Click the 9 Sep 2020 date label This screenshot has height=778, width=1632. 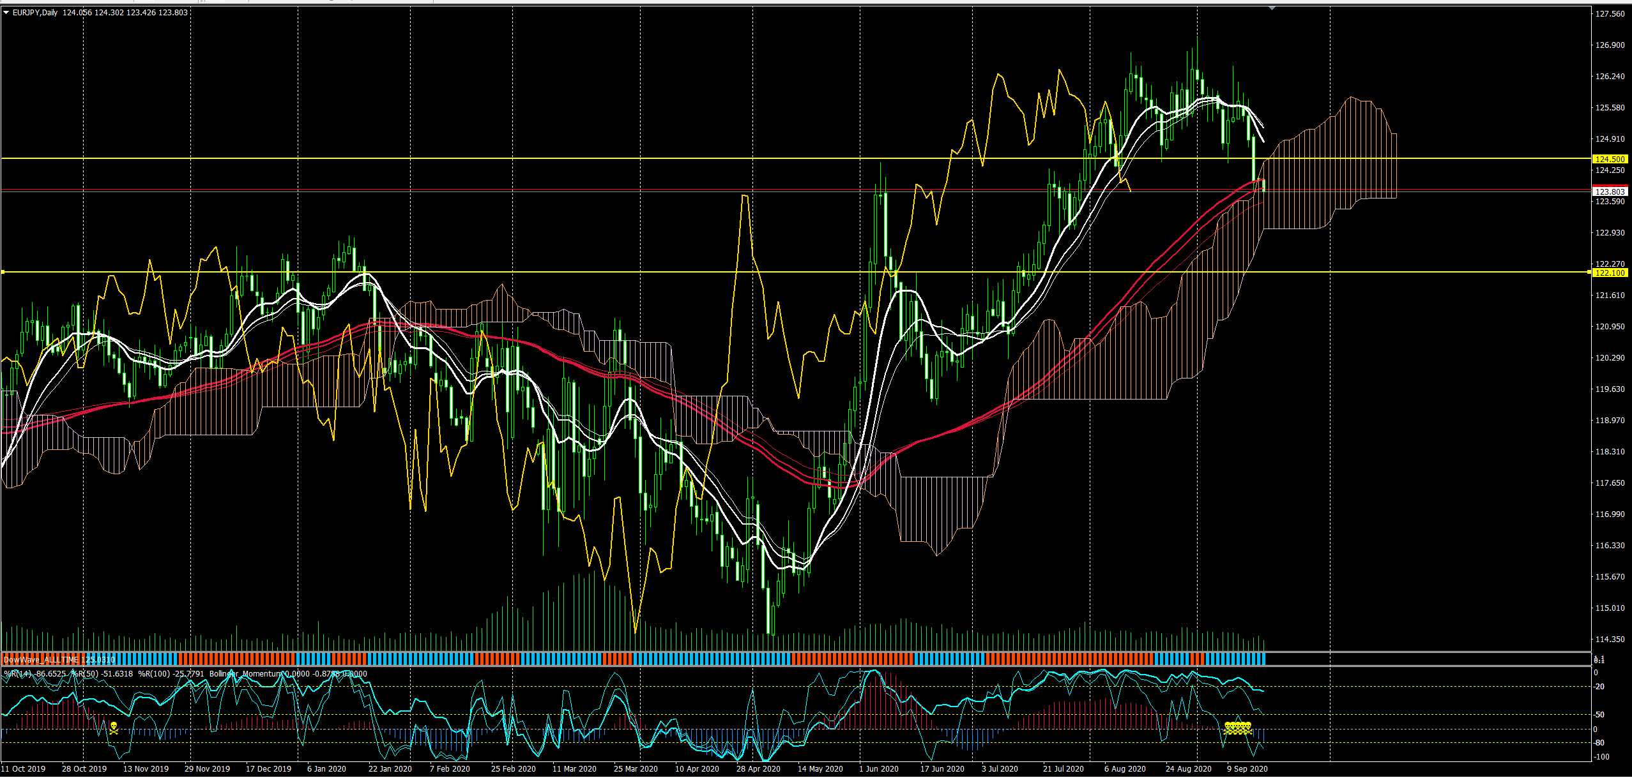tap(1247, 768)
